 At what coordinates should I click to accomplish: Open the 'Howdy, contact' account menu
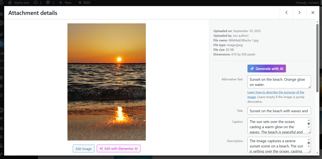(307, 3)
